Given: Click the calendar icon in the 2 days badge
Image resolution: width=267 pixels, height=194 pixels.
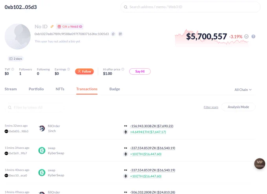Looking at the screenshot, I should tap(11, 59).
